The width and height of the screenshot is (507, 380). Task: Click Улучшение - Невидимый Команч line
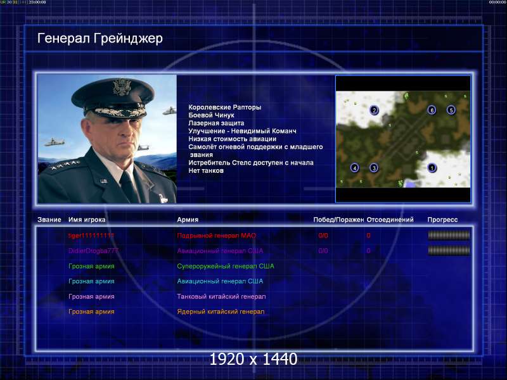click(x=242, y=131)
